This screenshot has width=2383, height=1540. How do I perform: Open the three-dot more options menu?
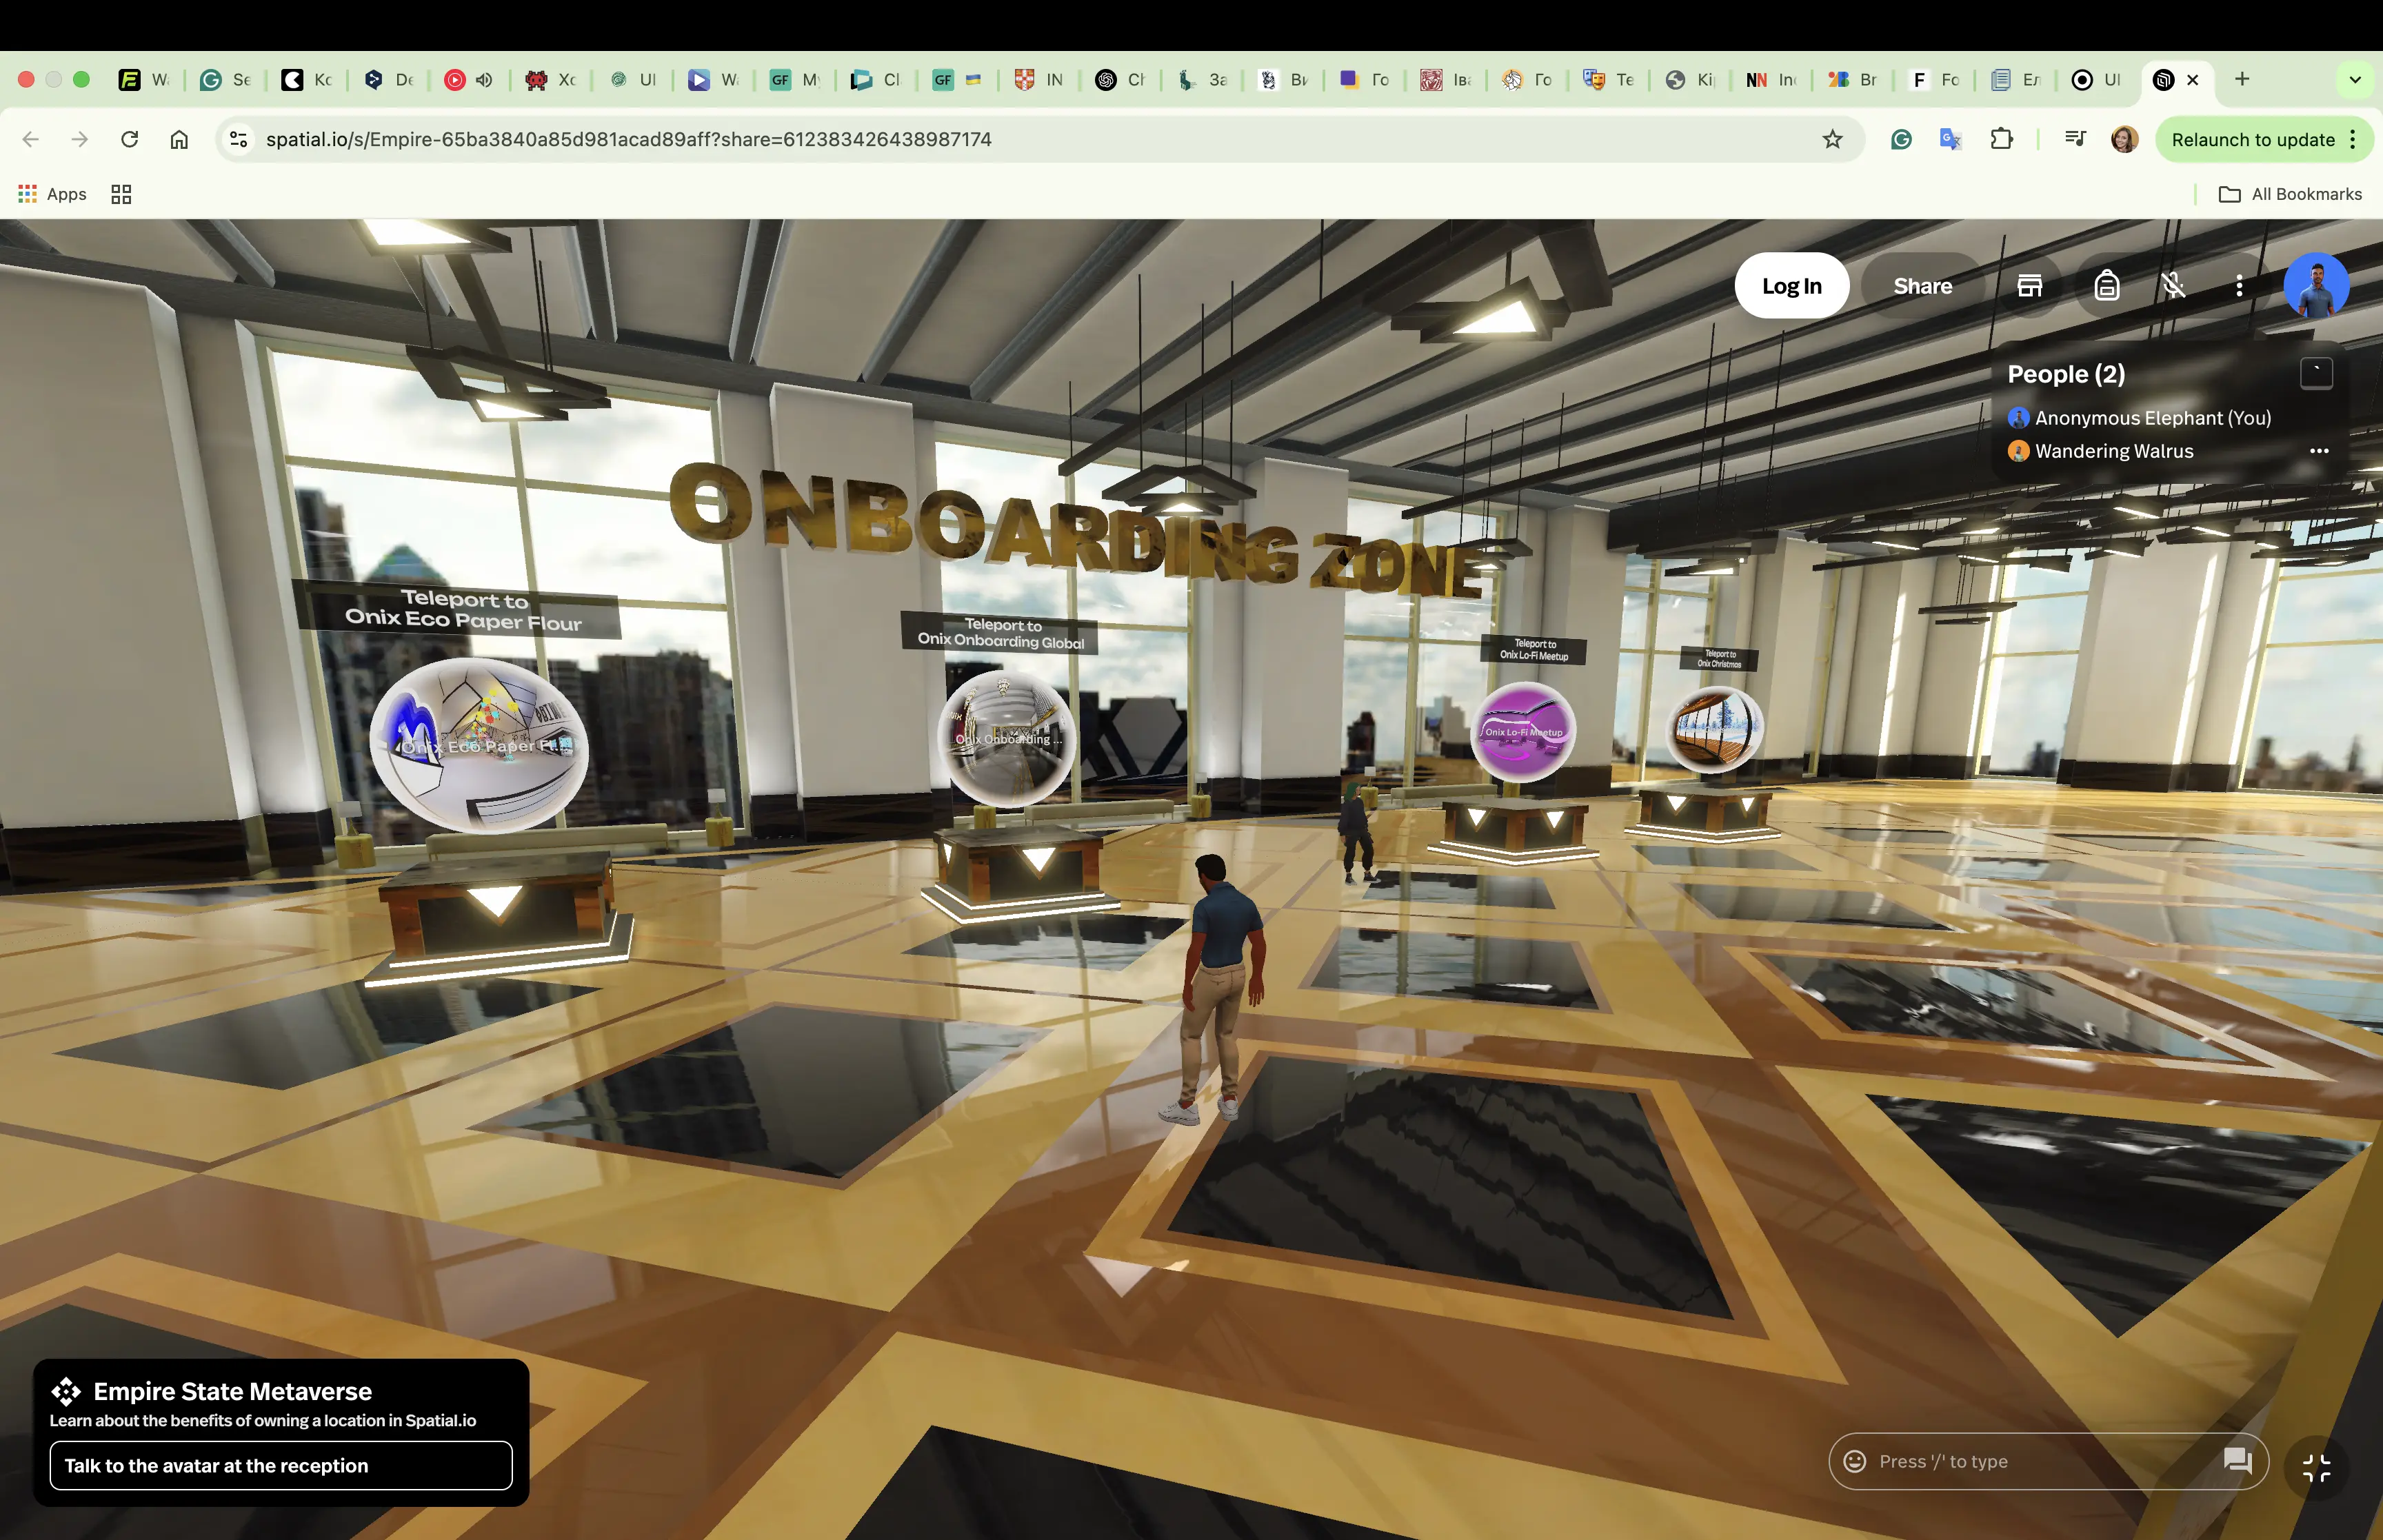[x=2239, y=286]
